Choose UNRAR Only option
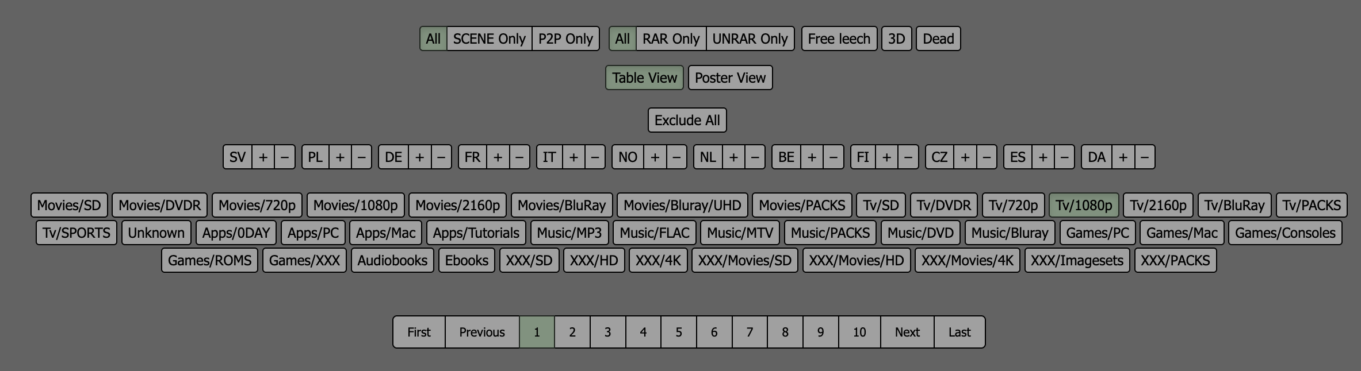The image size is (1361, 371). (750, 39)
